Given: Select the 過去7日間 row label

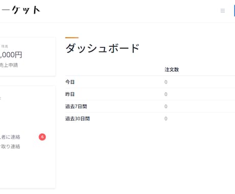Looking at the screenshot, I should coord(76,106).
